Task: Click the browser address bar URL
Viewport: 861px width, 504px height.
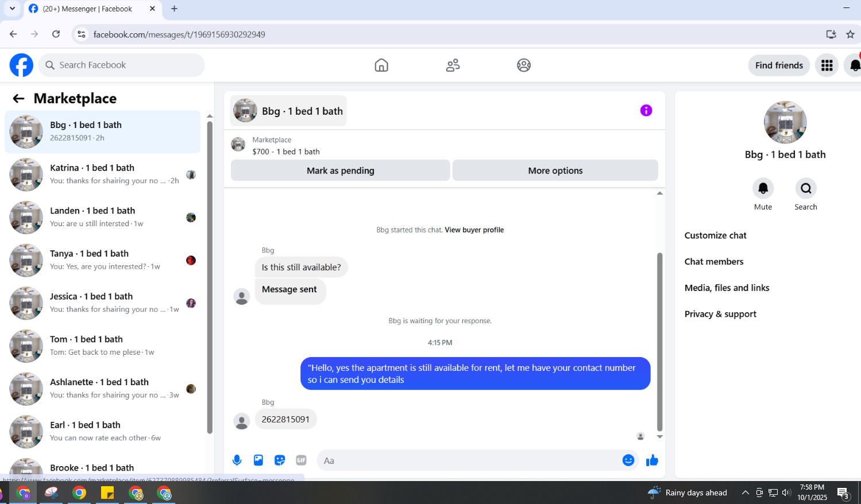Action: coord(179,34)
